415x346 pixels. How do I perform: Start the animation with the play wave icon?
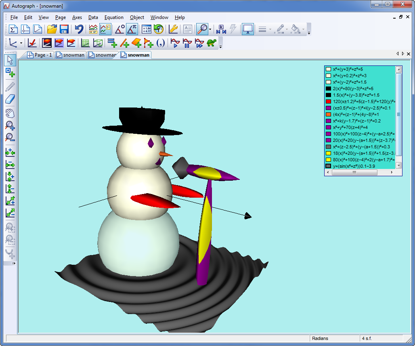click(x=175, y=43)
